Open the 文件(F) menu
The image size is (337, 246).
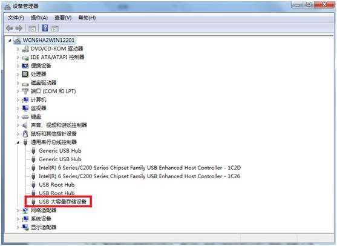tap(16, 18)
